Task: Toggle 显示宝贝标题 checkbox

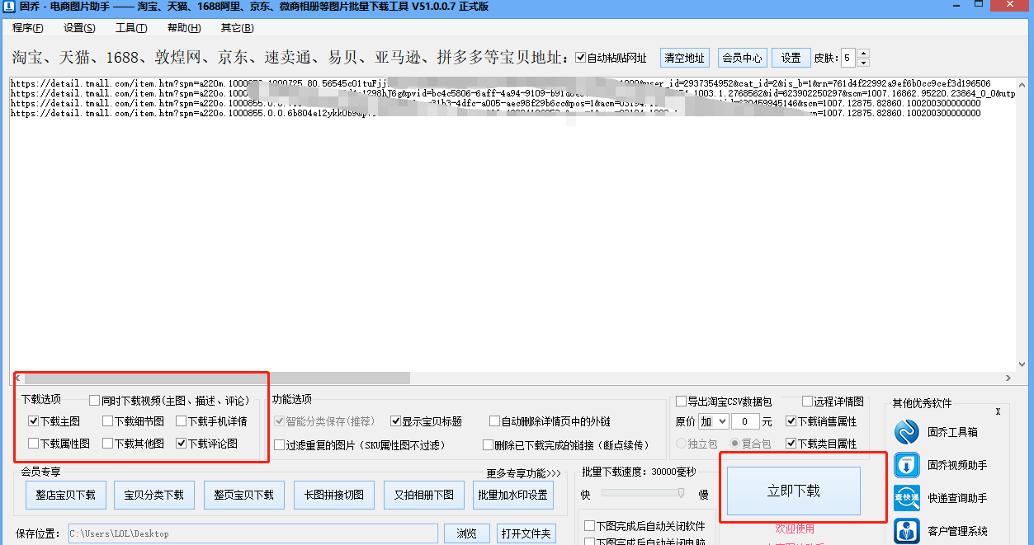Action: coord(395,421)
